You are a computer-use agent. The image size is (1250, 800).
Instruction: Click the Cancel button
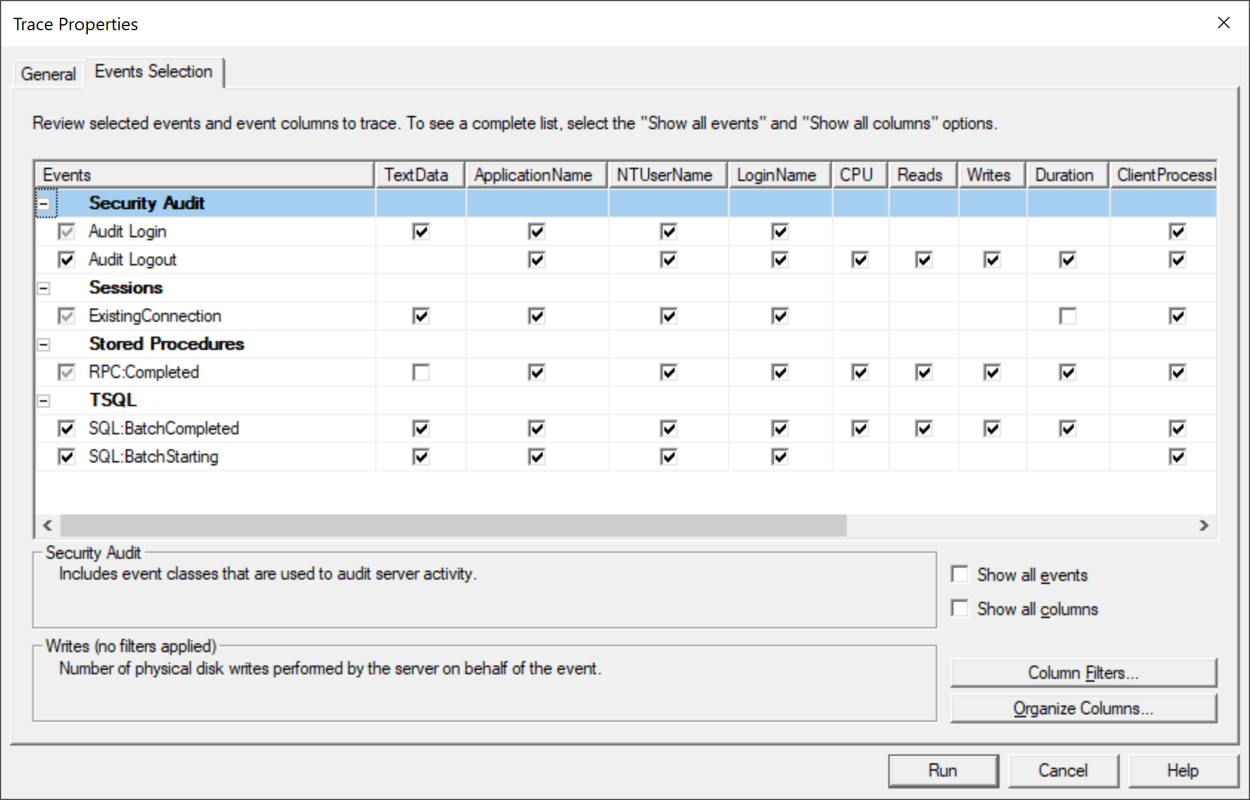click(x=1063, y=770)
